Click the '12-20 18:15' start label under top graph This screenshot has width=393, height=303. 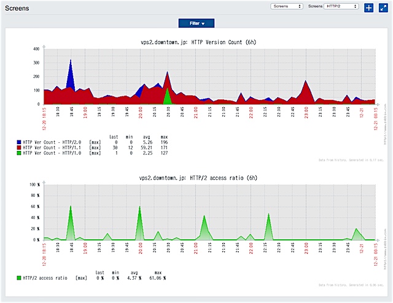44,119
